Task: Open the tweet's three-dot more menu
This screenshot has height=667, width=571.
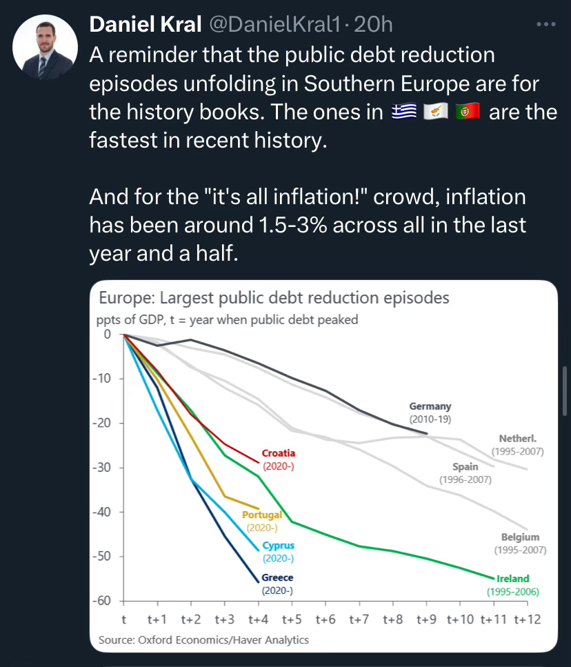Action: 545,25
